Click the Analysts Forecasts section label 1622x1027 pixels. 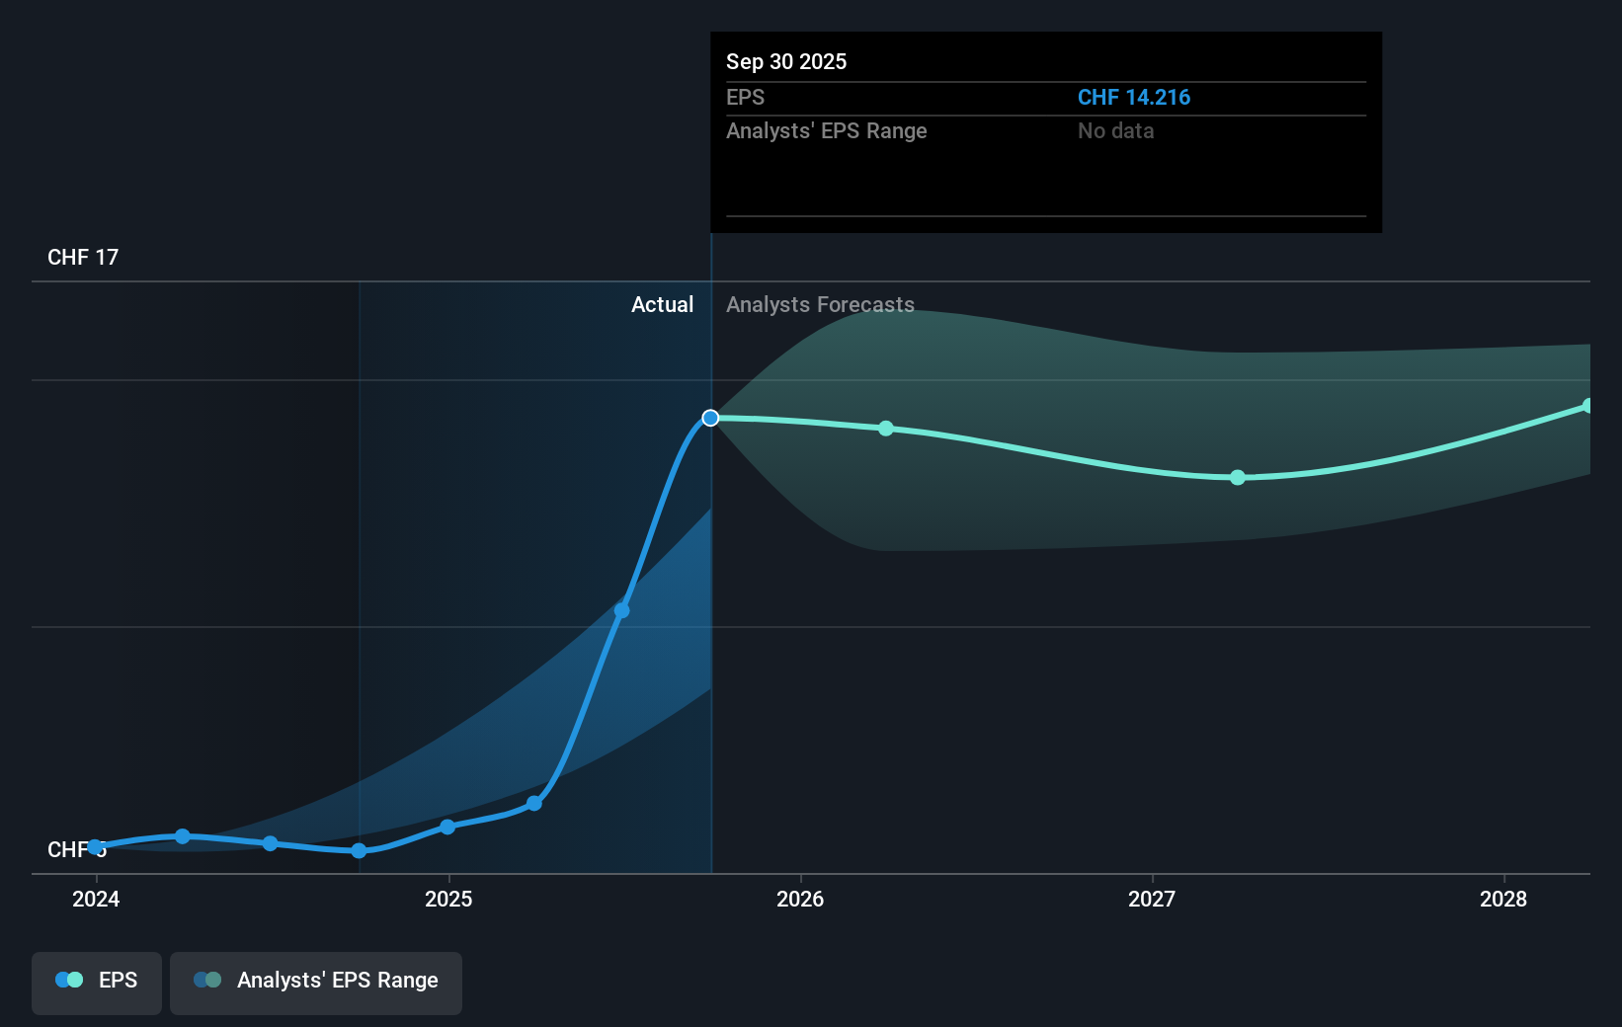820,304
